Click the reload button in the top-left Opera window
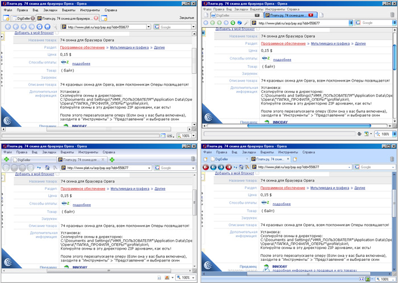The width and height of the screenshot is (398, 283). pos(39,27)
